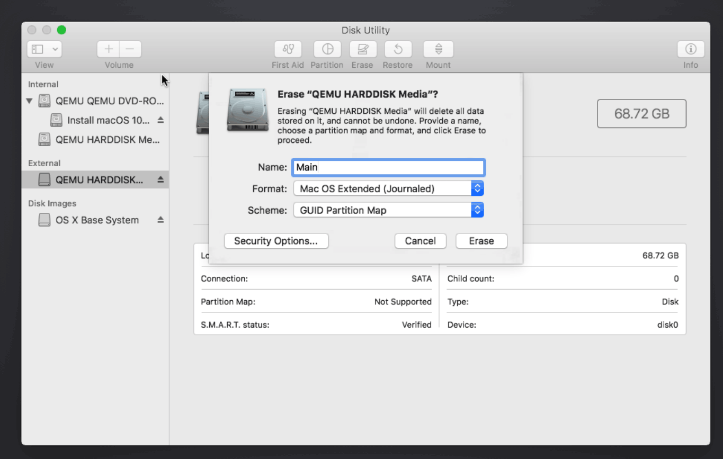Select the external QEMU HARDDISK... entry
723x459 pixels.
point(95,180)
